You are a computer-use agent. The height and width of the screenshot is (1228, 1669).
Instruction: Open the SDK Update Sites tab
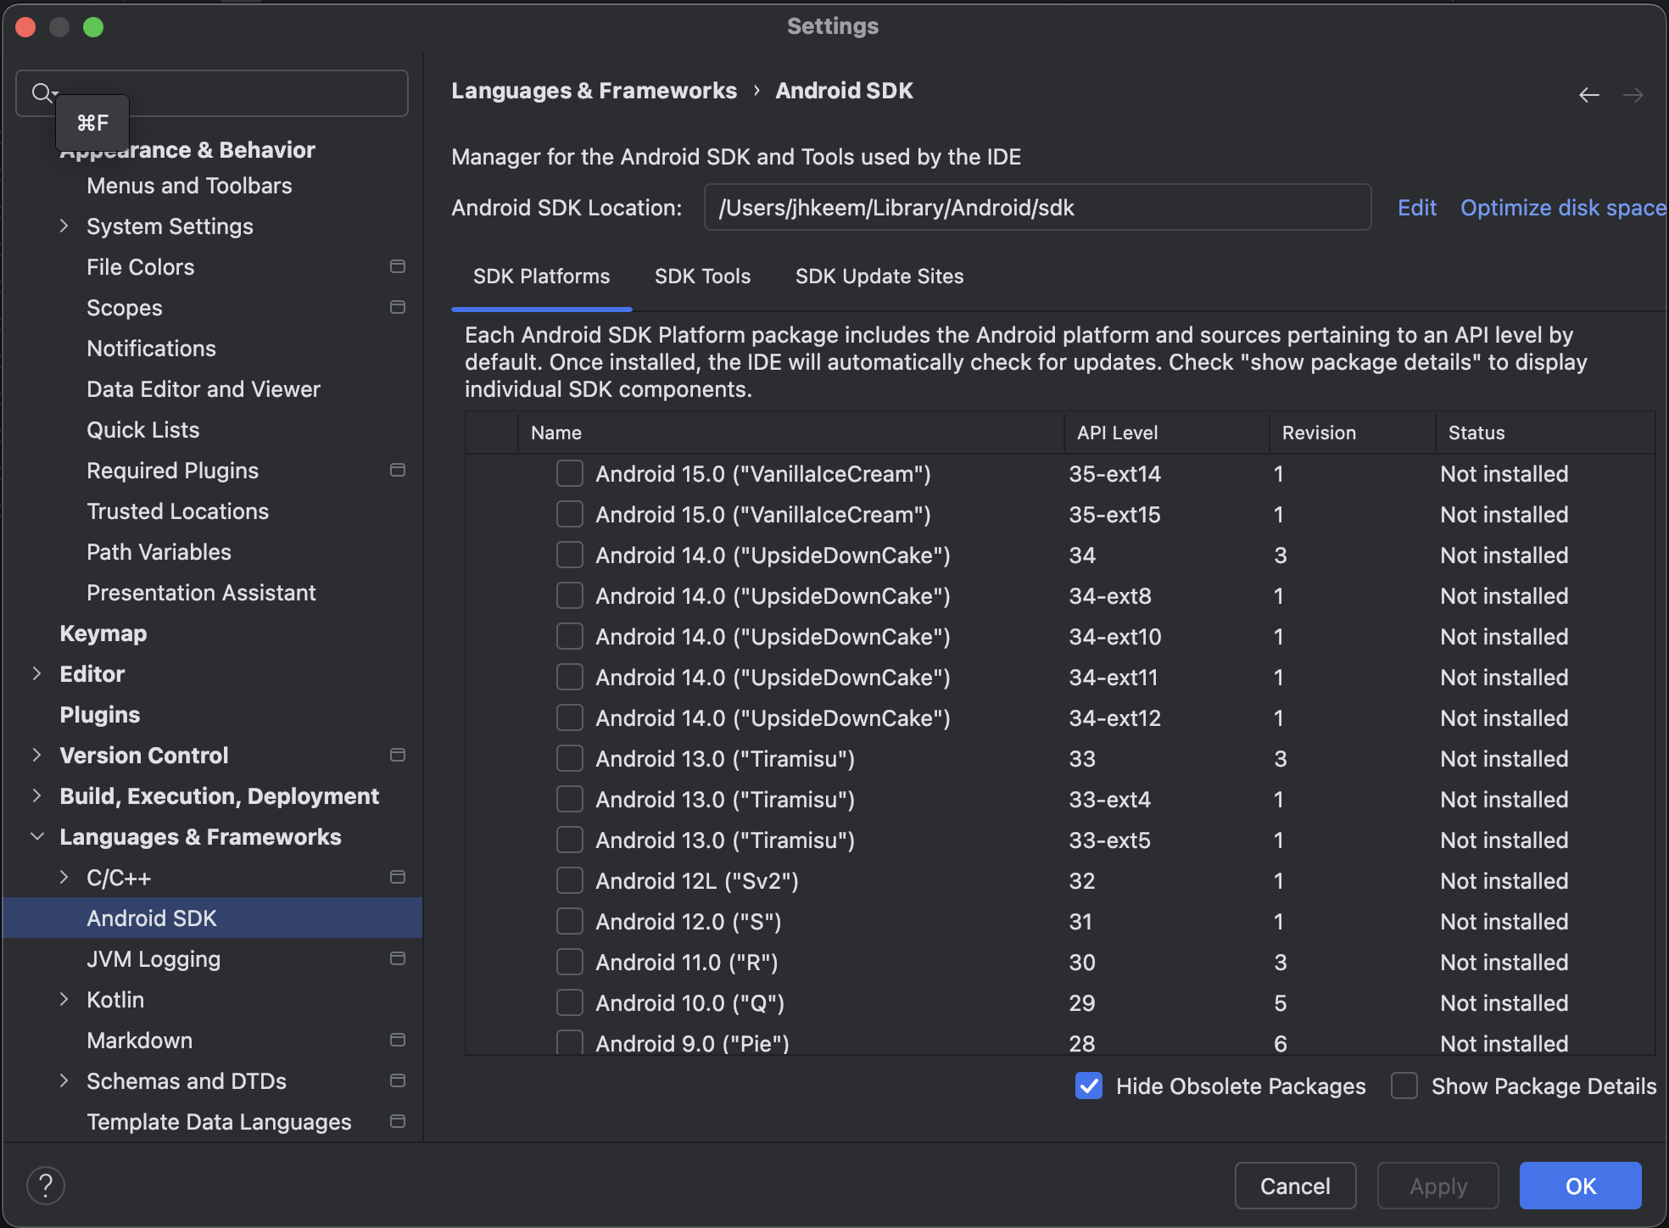879,276
